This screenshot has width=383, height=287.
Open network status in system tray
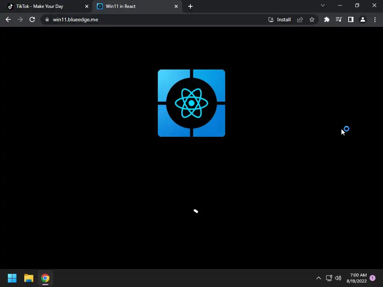[329, 278]
